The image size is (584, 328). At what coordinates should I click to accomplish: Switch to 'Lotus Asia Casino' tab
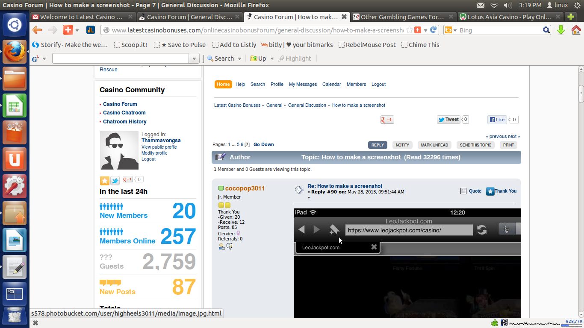[x=510, y=17]
